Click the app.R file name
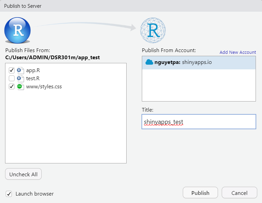262x203 pixels. click(33, 70)
